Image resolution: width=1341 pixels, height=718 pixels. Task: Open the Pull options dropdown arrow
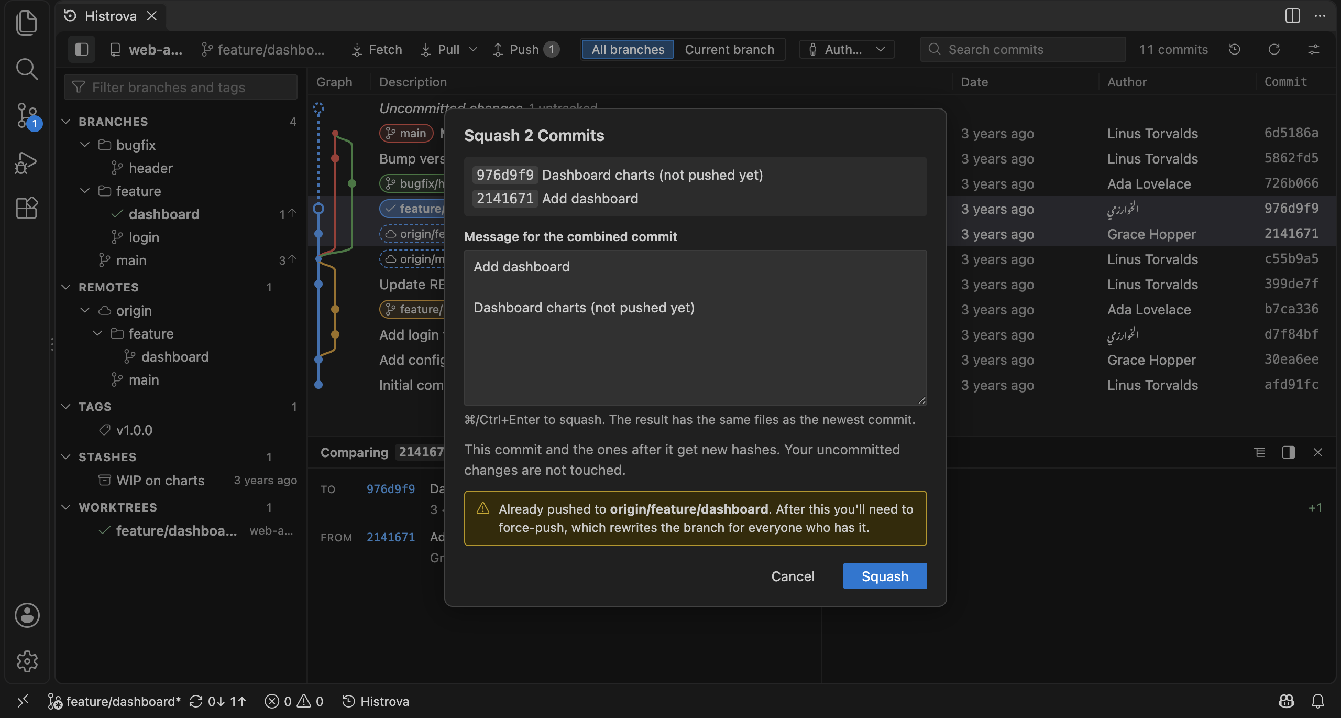pyautogui.click(x=473, y=49)
